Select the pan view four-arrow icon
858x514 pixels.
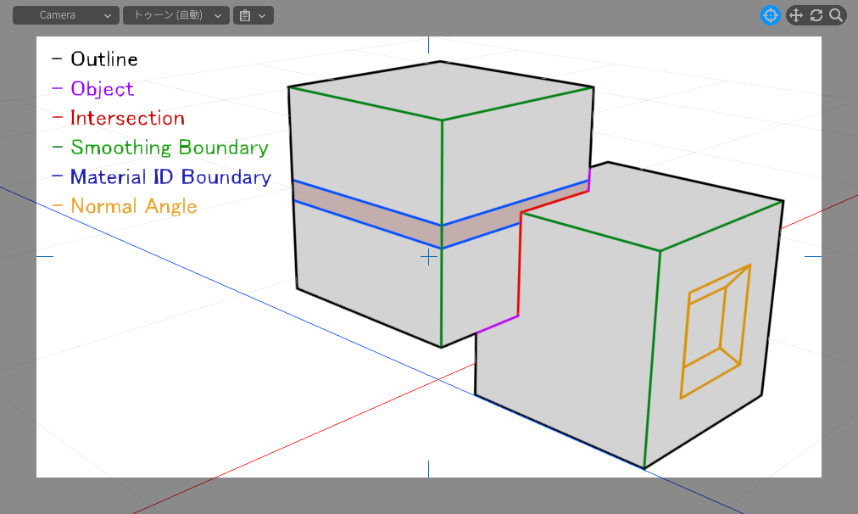click(796, 15)
